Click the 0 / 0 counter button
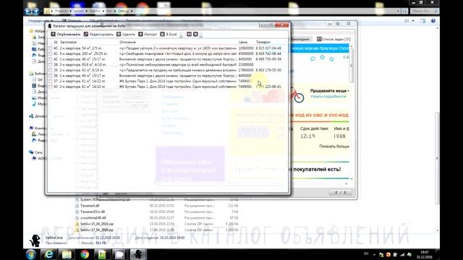Image resolution: width=463 pixels, height=260 pixels. [341, 193]
